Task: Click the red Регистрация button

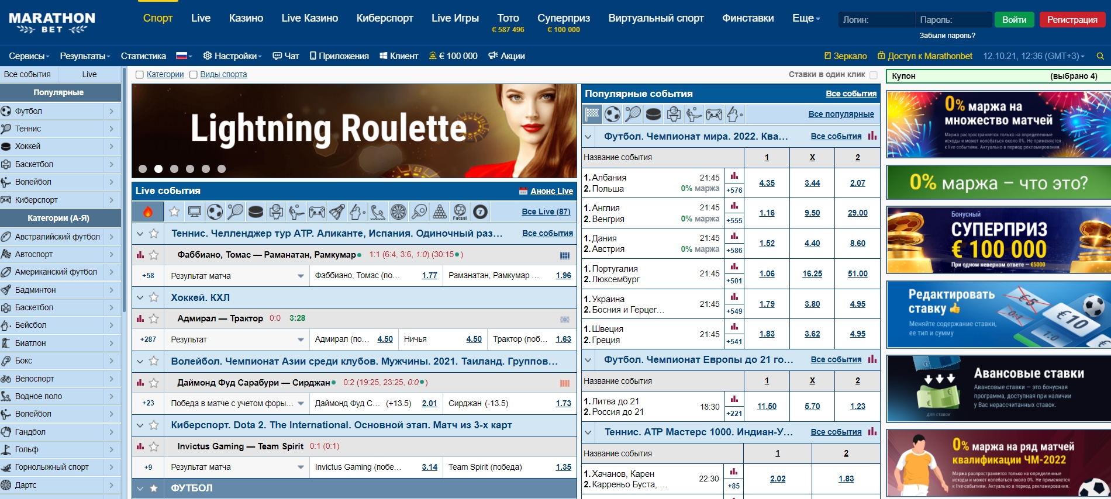Action: [x=1072, y=19]
